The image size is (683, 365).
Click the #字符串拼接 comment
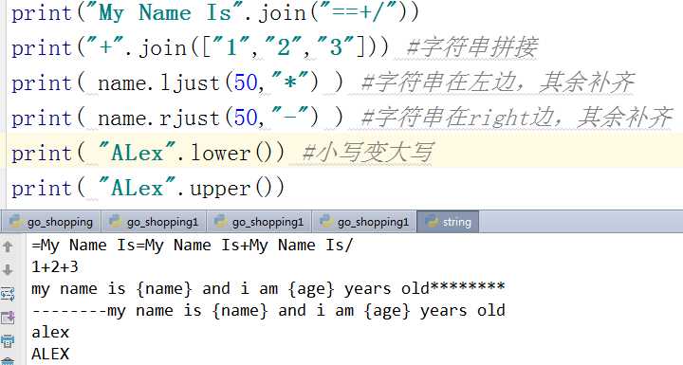(x=471, y=47)
